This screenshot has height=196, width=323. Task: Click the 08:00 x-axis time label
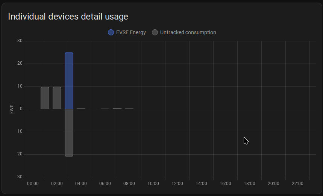click(x=129, y=184)
